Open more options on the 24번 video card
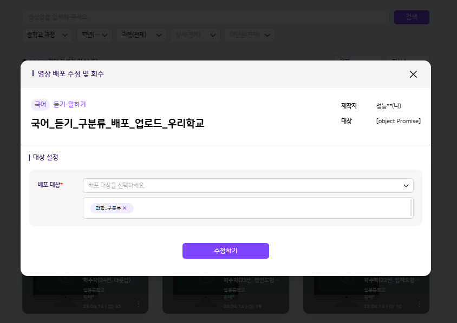Viewport: 457px width, 323px height. coord(138,305)
